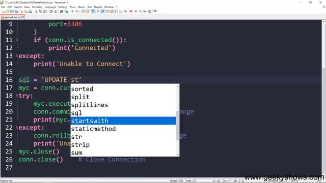The height and width of the screenshot is (183, 326).
Task: Collapse the except block at line 13
Action: [x=17, y=56]
